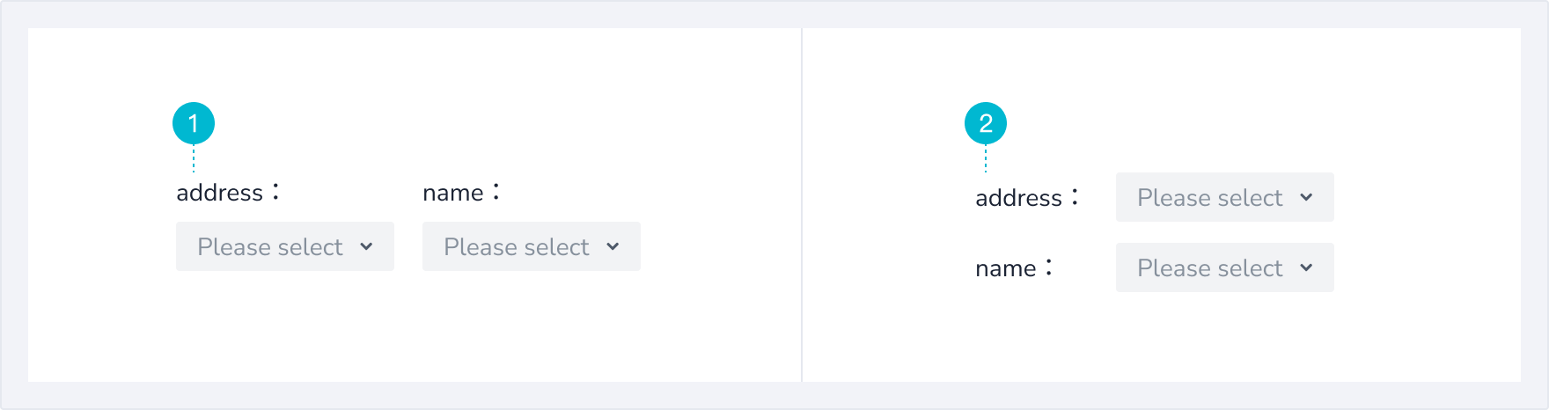Click chevron arrow in example 1 name dropdown
Image resolution: width=1549 pixels, height=410 pixels.
click(613, 246)
